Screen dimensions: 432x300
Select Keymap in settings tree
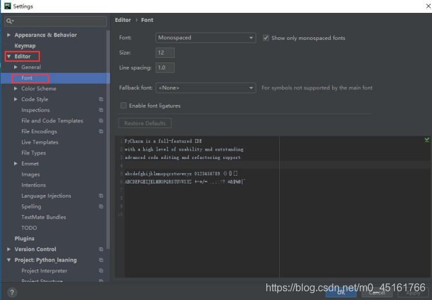(25, 46)
